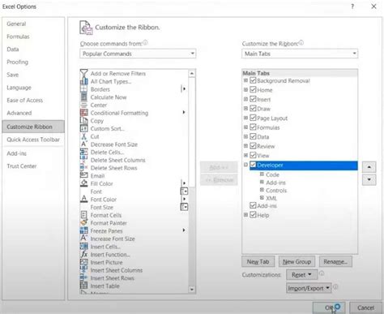
Task: Uncheck the Draw tab checkbox
Action: tap(253, 108)
